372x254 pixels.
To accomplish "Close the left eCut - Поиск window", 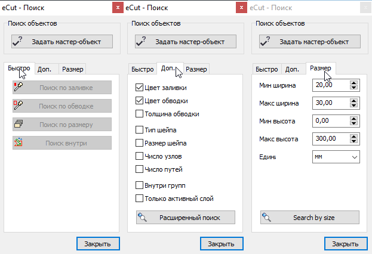I will tap(118, 8).
